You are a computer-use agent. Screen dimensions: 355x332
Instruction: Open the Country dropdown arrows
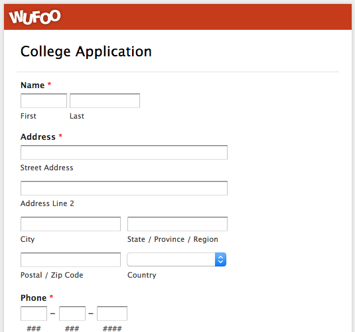[220, 259]
